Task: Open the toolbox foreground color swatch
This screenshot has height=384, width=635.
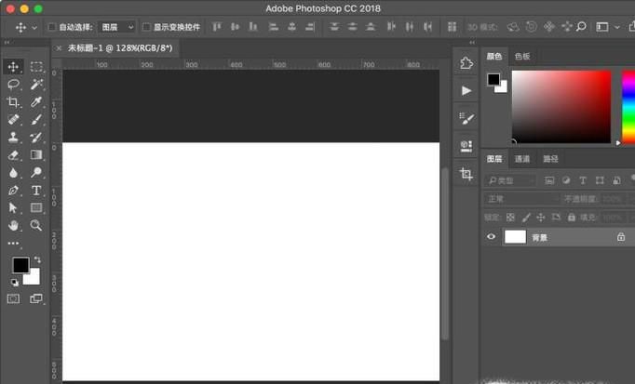Action: pyautogui.click(x=20, y=264)
